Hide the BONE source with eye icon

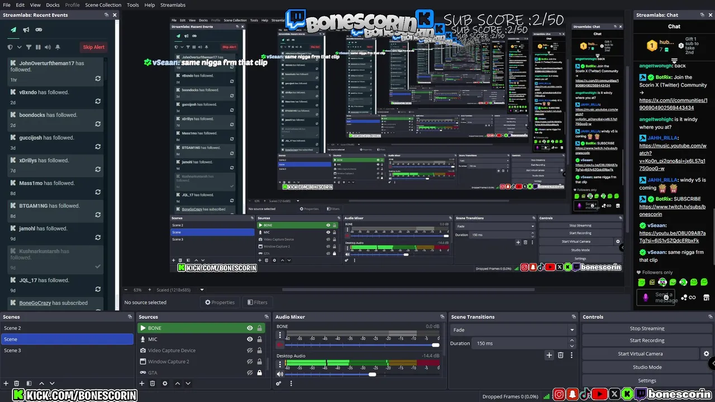250,328
